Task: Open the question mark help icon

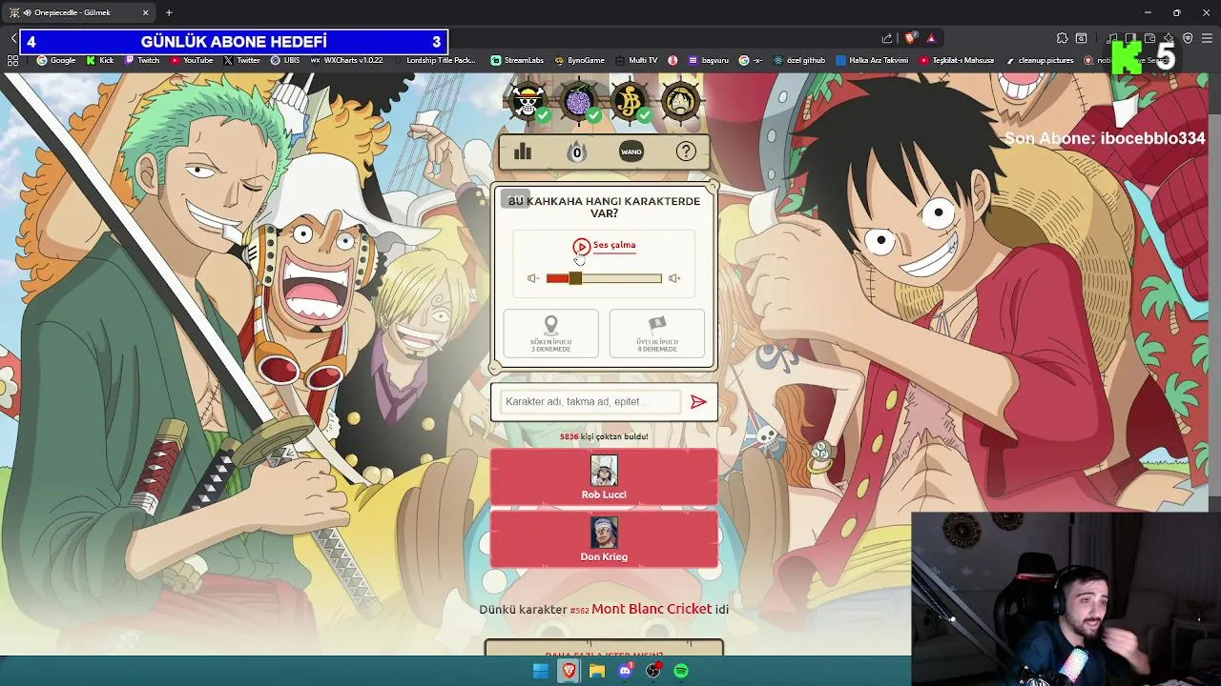Action: tap(686, 151)
